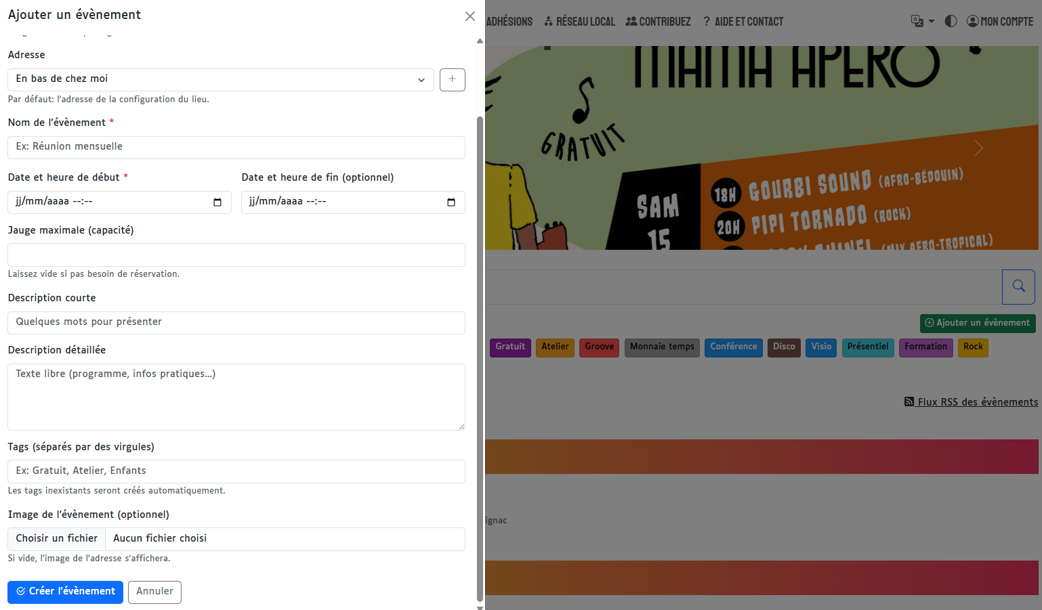Click the green Ajouter un évènement button
The height and width of the screenshot is (610, 1042).
[977, 323]
